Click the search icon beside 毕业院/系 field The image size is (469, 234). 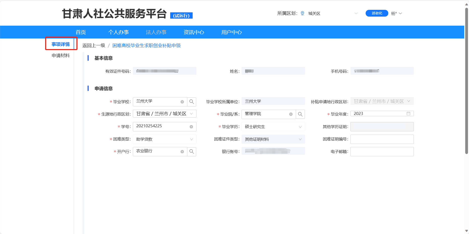[x=300, y=114]
